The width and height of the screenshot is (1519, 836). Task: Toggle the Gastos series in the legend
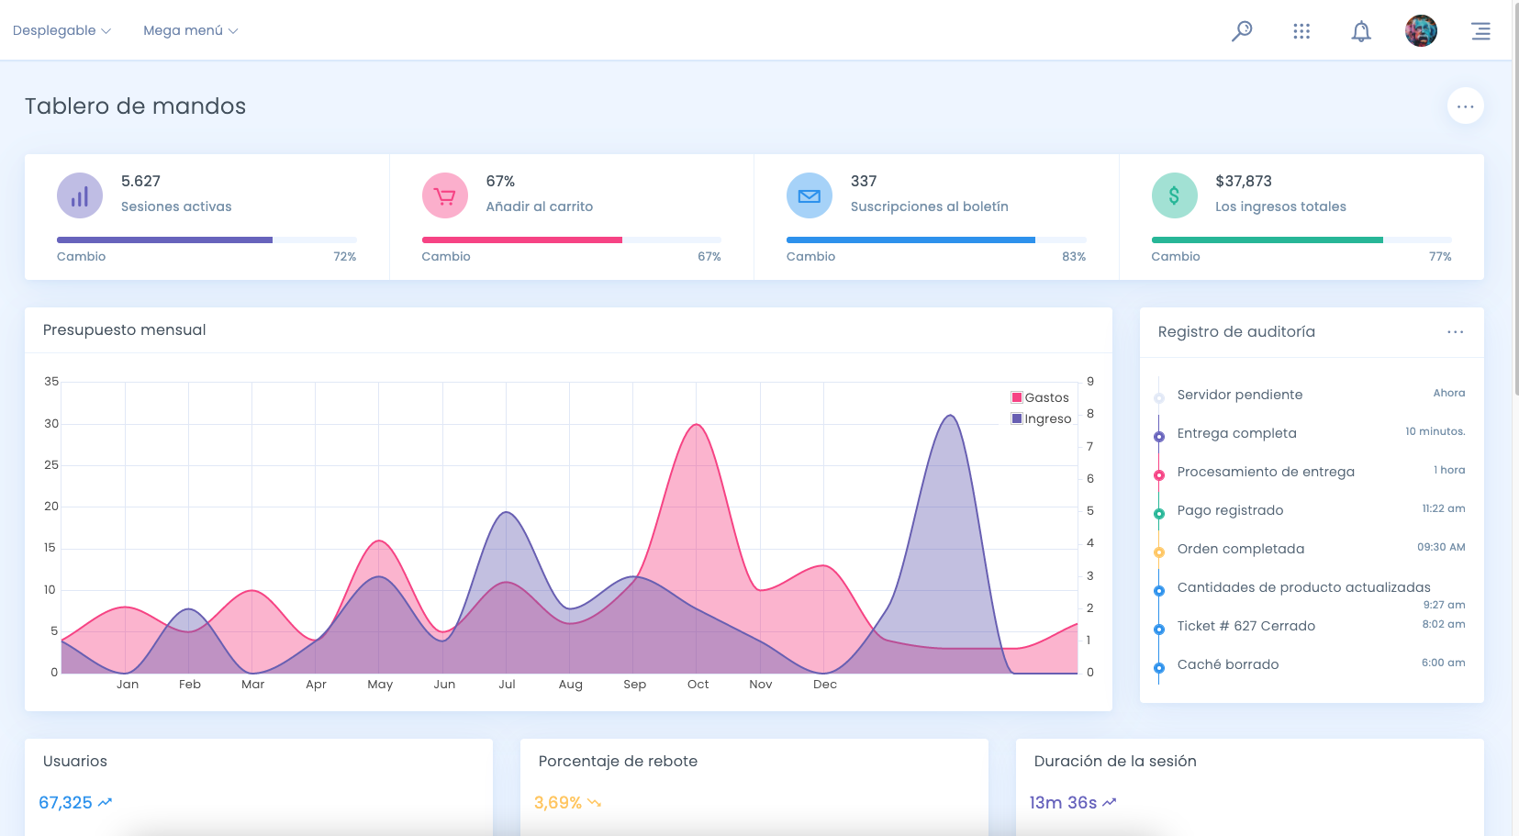click(1041, 397)
